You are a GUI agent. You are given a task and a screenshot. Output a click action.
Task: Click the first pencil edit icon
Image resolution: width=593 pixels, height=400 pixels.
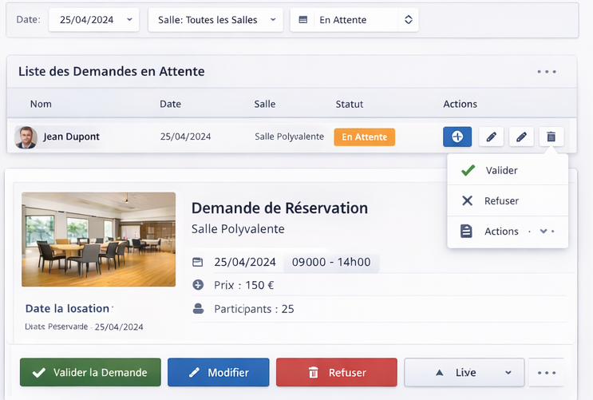(492, 137)
